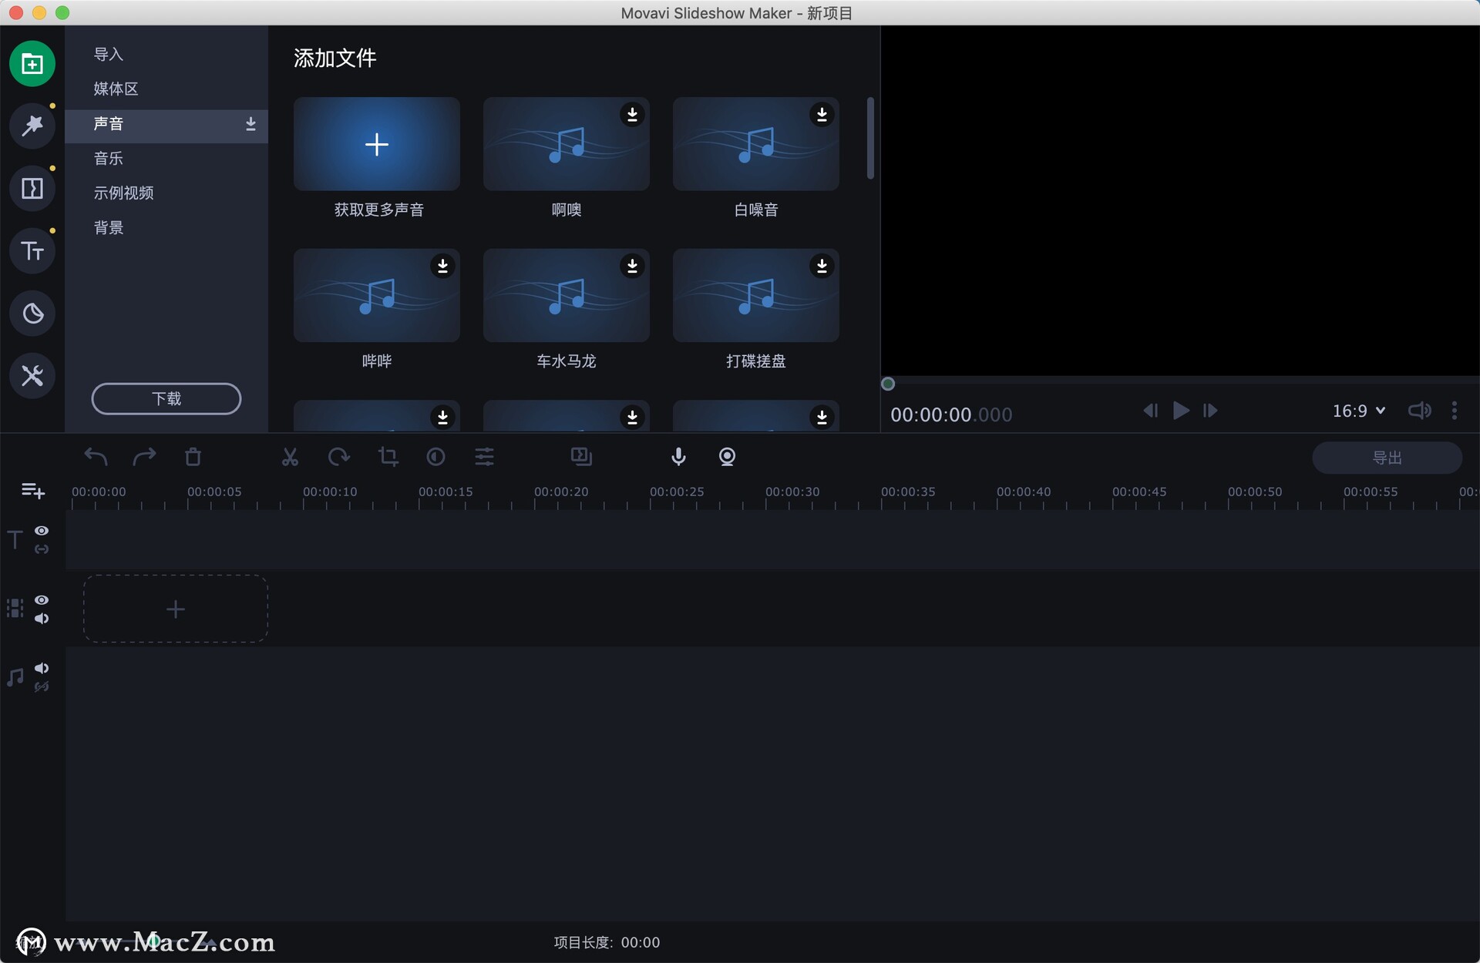Mute preview volume speaker icon
This screenshot has height=963, width=1480.
1419,411
